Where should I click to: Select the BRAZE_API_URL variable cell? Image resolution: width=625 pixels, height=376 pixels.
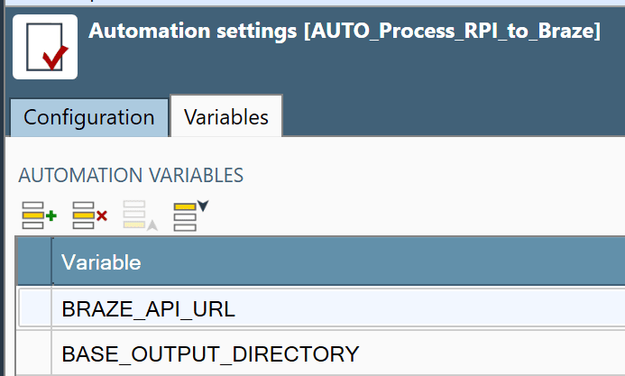tap(148, 309)
